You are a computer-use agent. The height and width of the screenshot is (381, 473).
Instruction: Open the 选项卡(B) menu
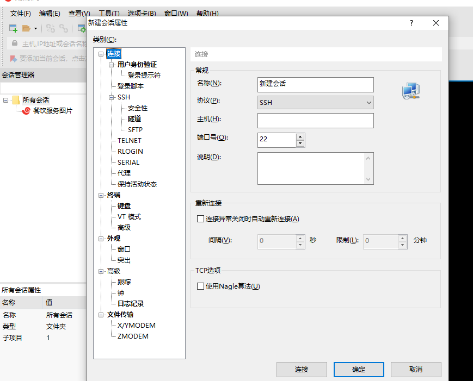coord(142,14)
